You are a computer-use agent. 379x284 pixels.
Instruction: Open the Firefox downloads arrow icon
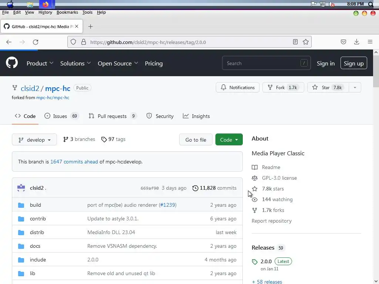(x=356, y=42)
